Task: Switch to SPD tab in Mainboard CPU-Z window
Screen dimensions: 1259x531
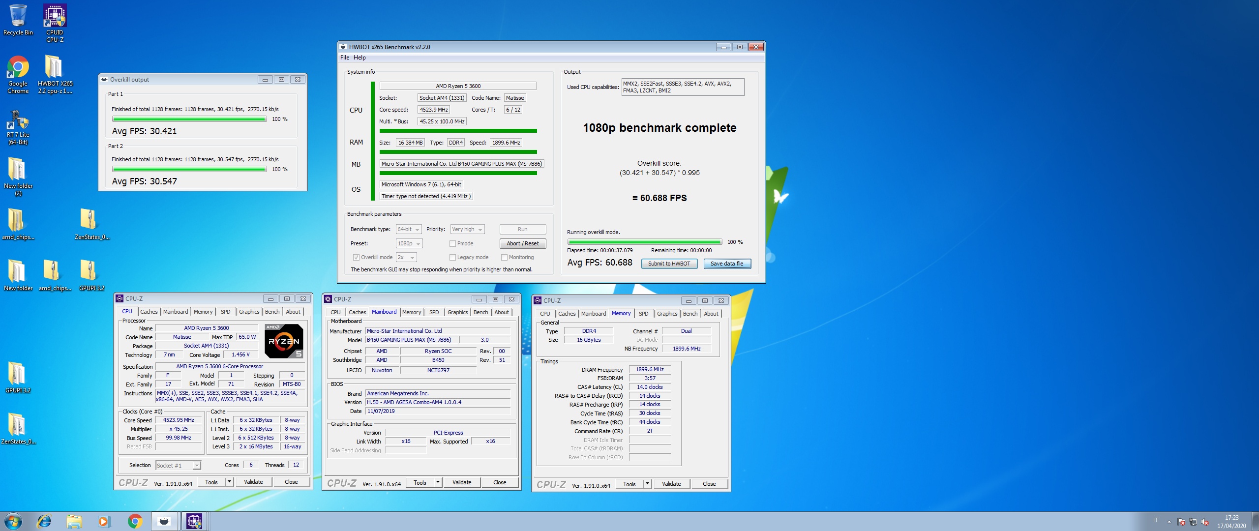Action: (434, 312)
